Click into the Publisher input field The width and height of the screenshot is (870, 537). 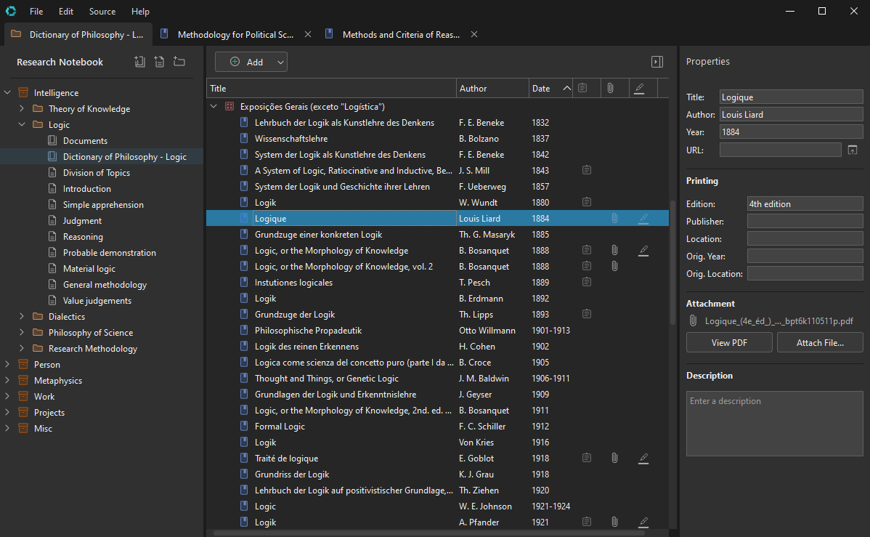[x=805, y=222]
